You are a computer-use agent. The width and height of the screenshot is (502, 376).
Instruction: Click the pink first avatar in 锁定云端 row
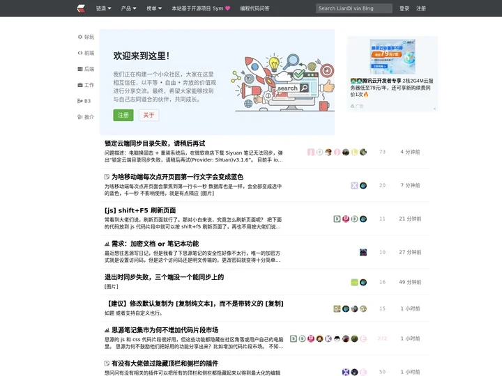(311, 152)
